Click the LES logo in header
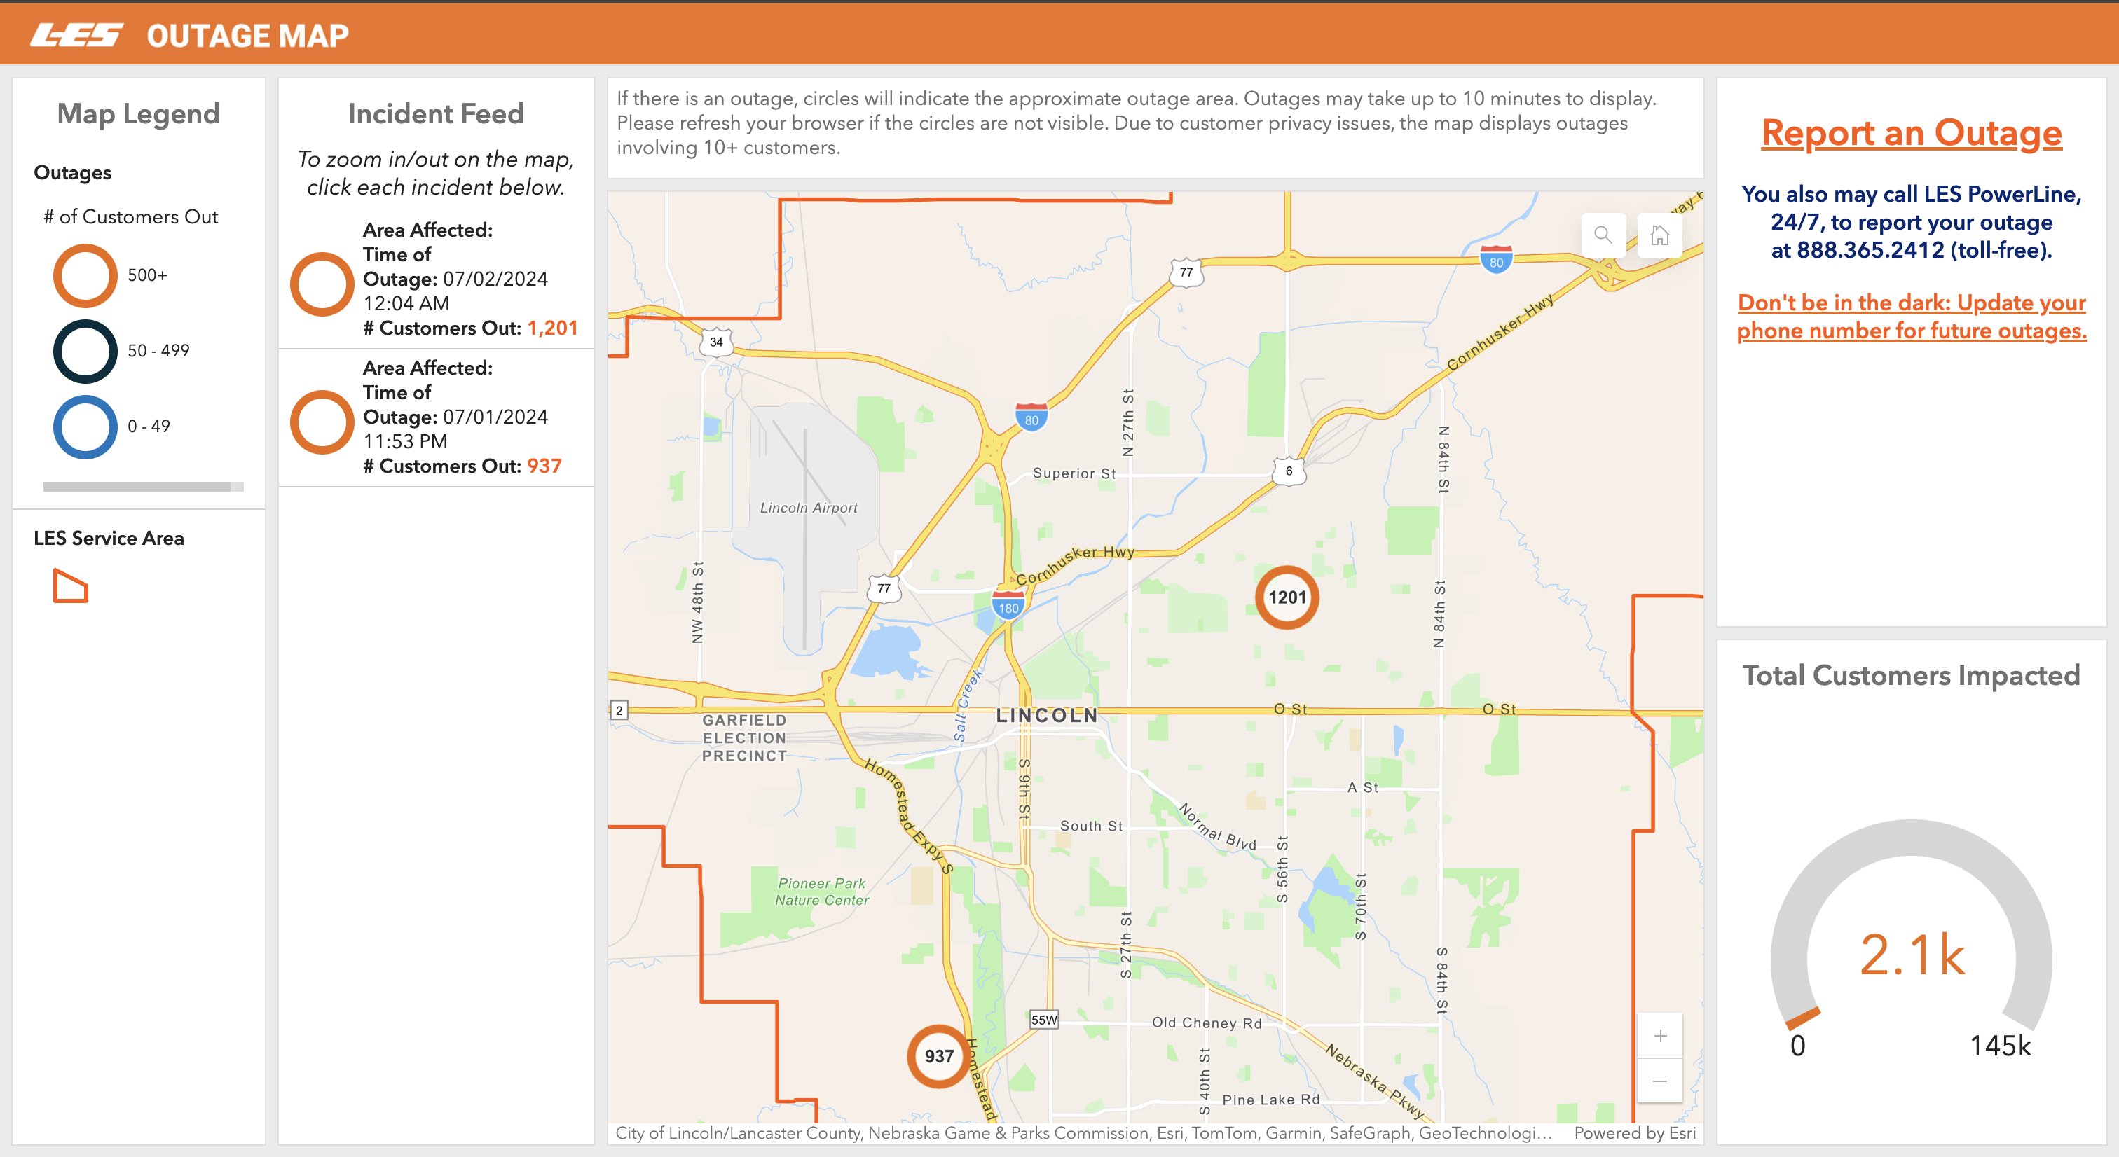The image size is (2119, 1157). click(76, 35)
